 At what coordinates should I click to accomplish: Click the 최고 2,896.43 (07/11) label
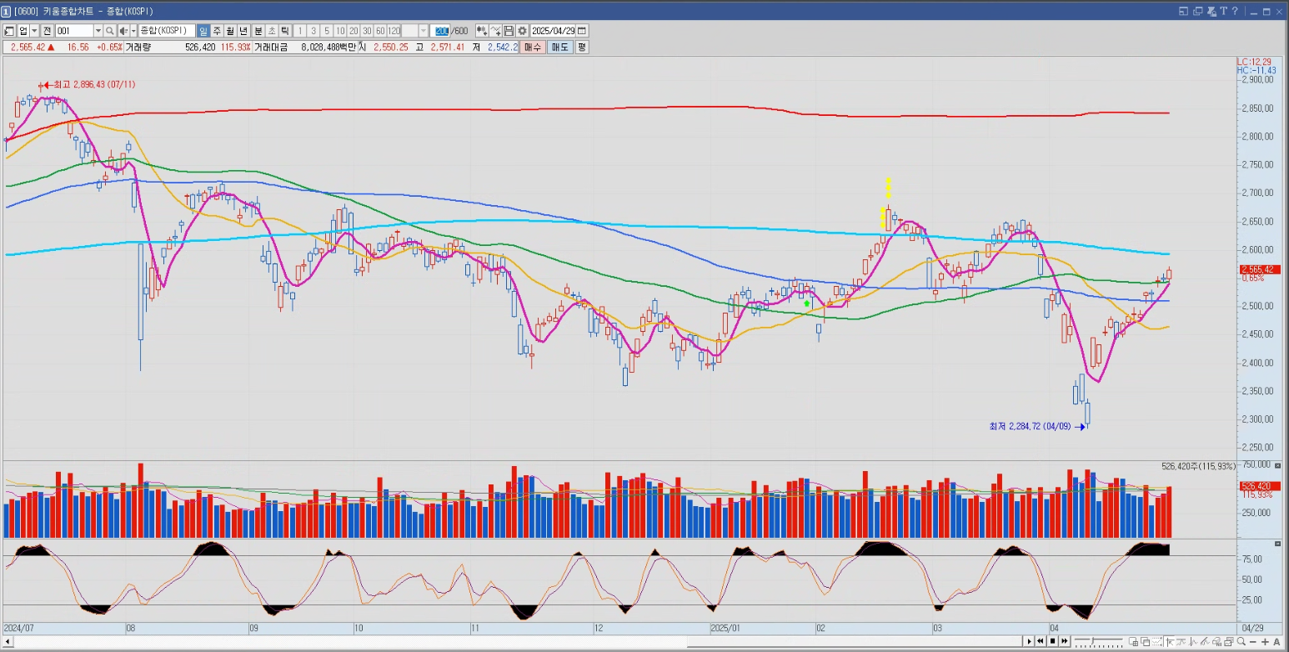point(95,85)
